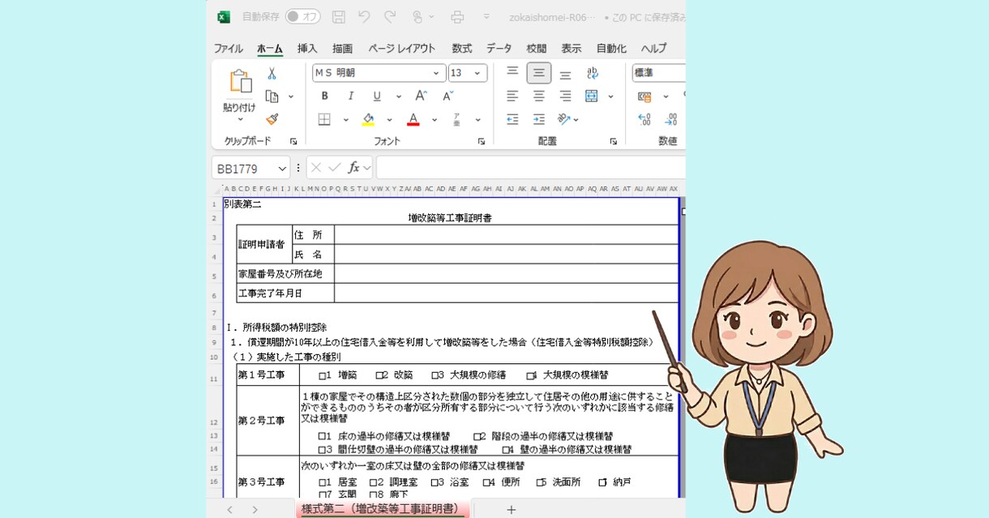Click the phonetic guide (furigana) icon
This screenshot has width=989, height=518.
[x=456, y=119]
